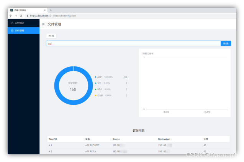Toggle the sidebar collapse hamburger icon
This screenshot has height=162, width=244.
[x=43, y=24]
